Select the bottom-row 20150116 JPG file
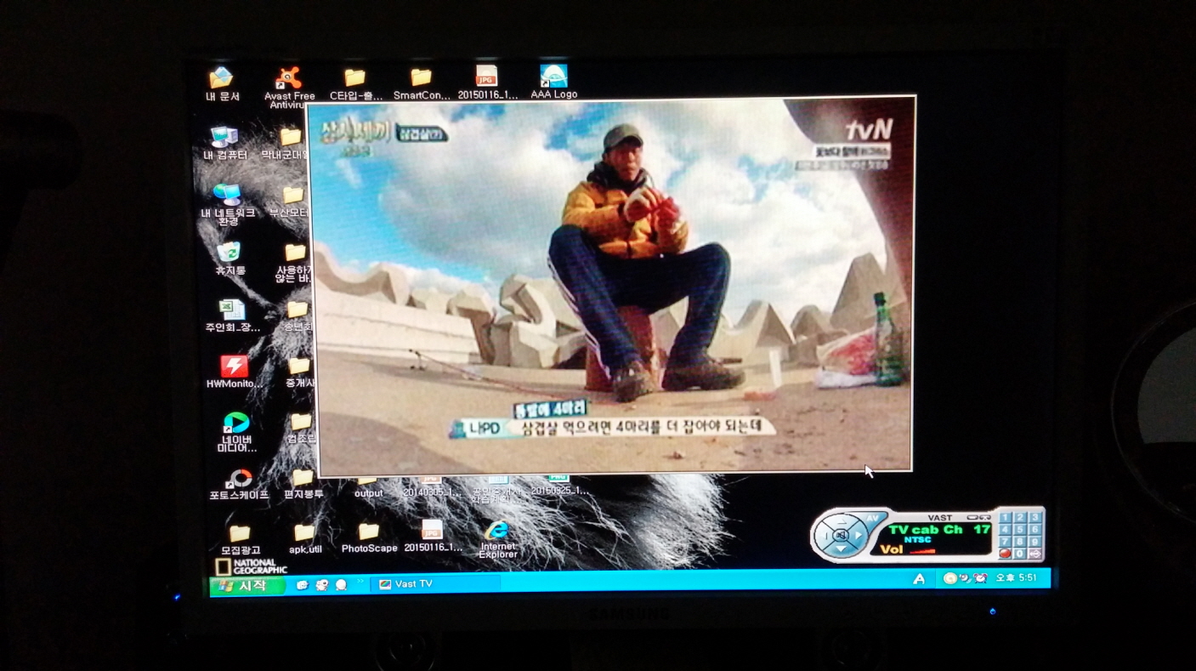This screenshot has height=671, width=1196. tap(433, 537)
